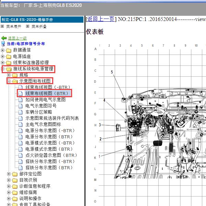Click the folder icon for 说明和操作
The width and height of the screenshot is (206, 206).
point(15,199)
